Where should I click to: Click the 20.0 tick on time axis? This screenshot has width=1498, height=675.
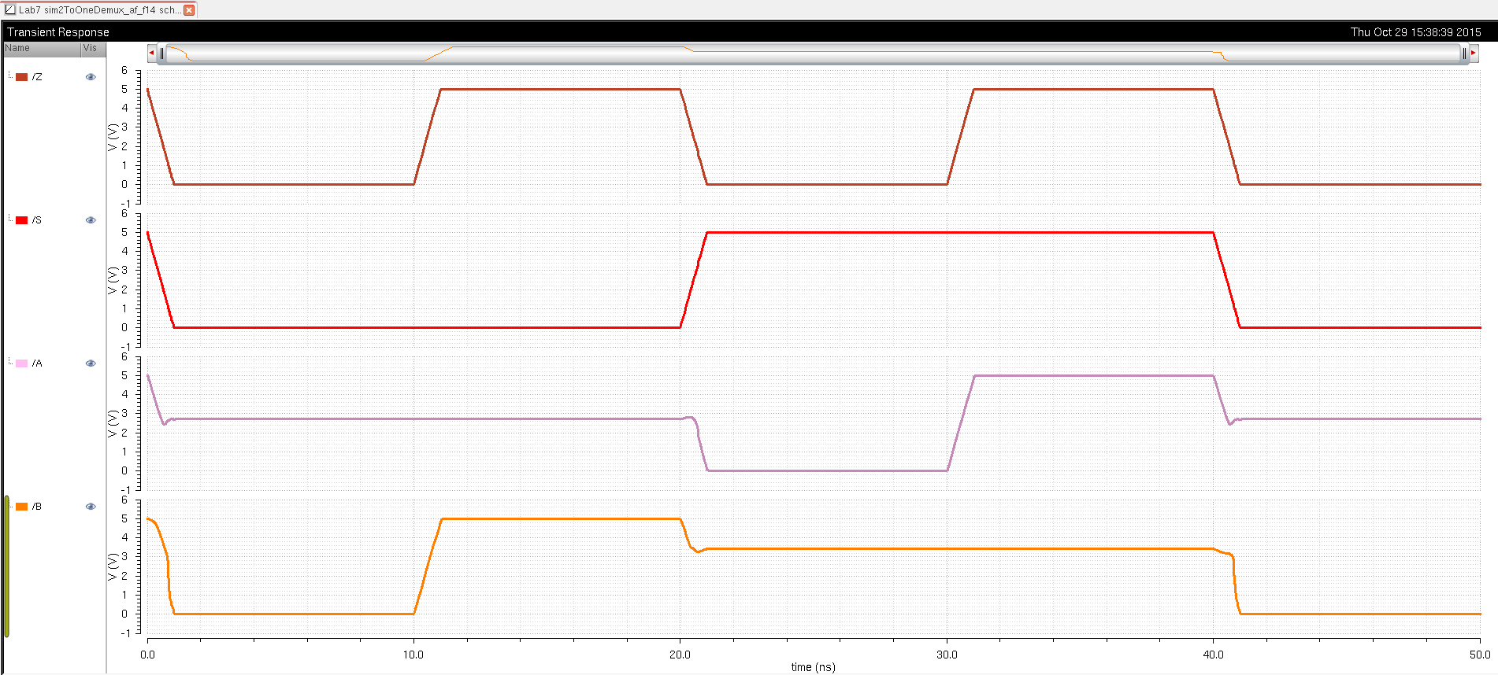tap(680, 655)
